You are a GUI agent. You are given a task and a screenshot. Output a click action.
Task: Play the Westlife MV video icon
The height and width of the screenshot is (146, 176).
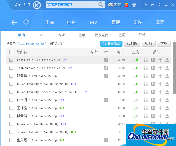106,60
